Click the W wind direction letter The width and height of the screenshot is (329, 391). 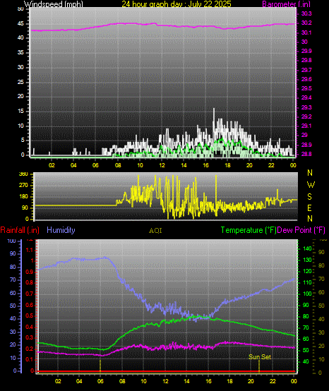pyautogui.click(x=311, y=185)
